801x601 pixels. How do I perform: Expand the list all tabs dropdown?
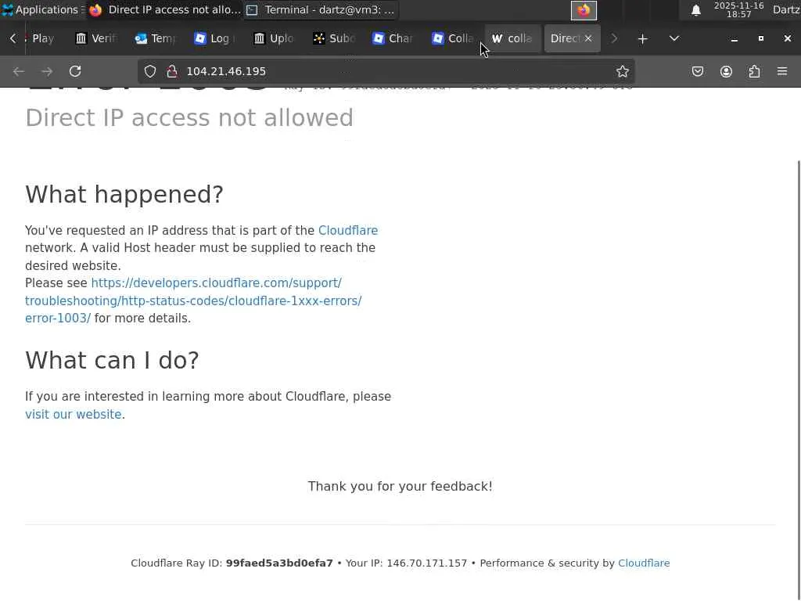click(673, 39)
